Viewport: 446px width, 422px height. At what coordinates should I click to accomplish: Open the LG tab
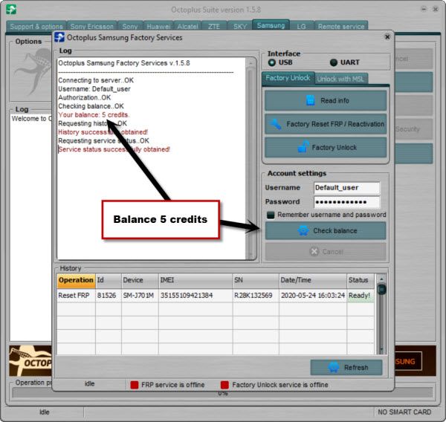(302, 27)
